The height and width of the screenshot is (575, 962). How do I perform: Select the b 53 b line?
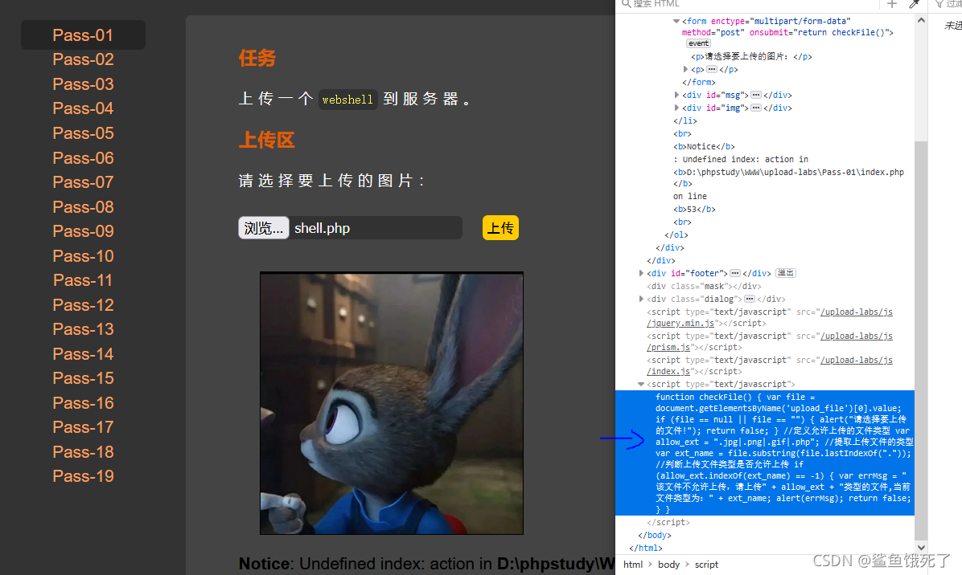[694, 210]
